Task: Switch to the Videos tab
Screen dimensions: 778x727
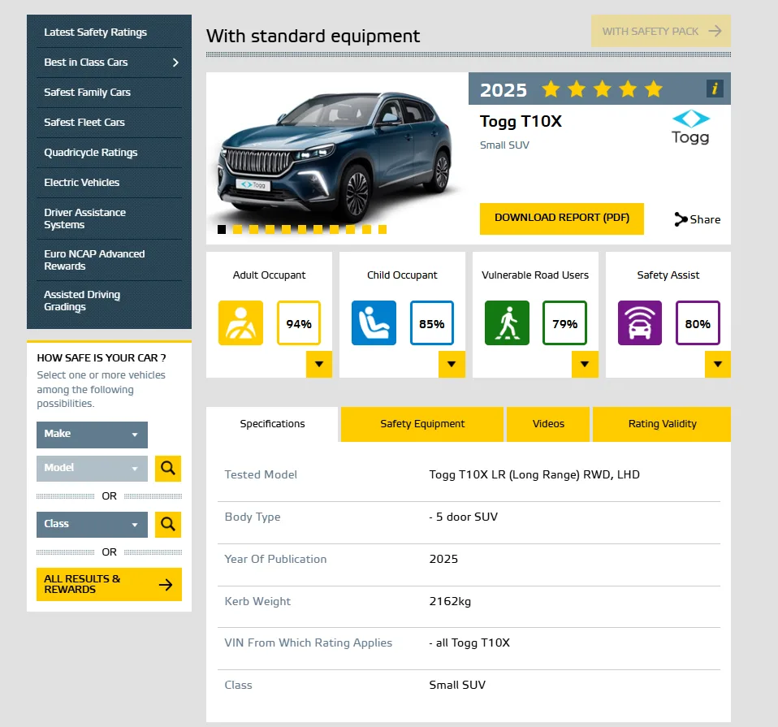Action: tap(548, 424)
